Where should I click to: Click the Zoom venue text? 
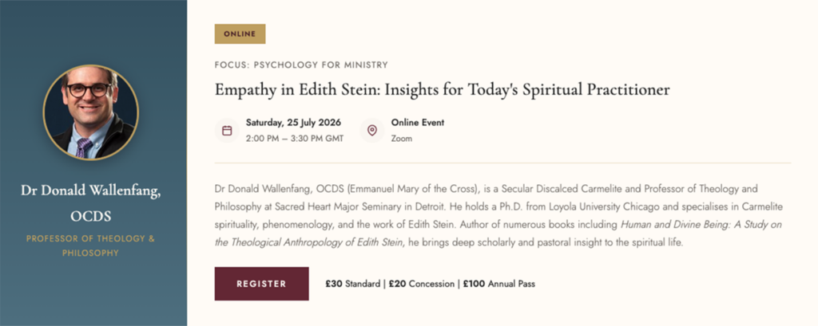click(402, 138)
